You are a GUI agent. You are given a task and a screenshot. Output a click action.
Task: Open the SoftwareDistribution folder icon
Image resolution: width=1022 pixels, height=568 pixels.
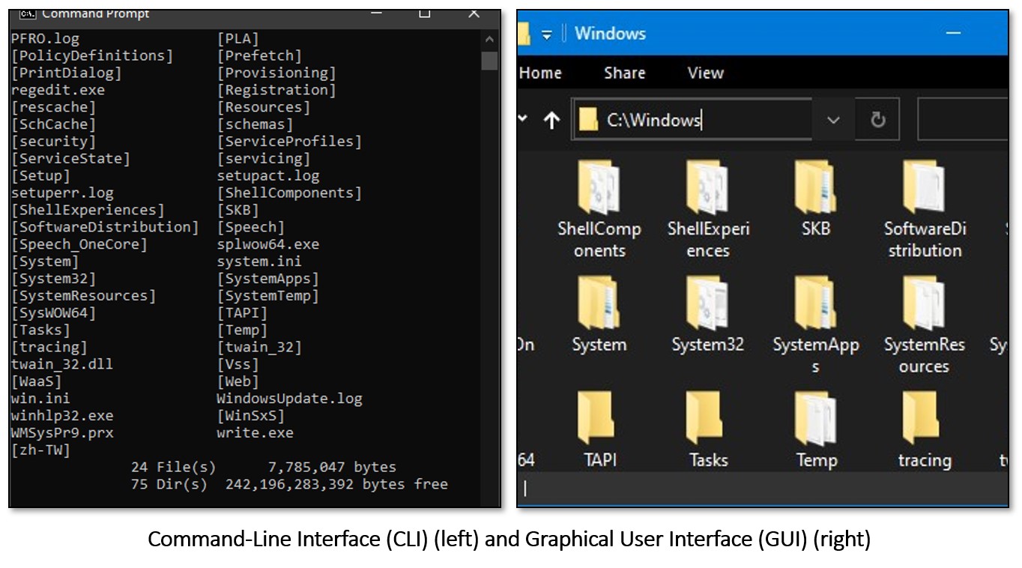tap(923, 187)
